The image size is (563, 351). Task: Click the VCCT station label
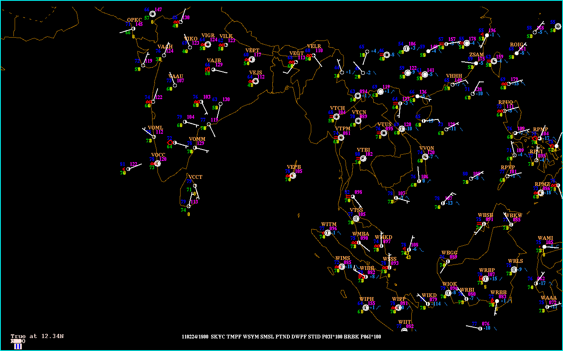[195, 177]
